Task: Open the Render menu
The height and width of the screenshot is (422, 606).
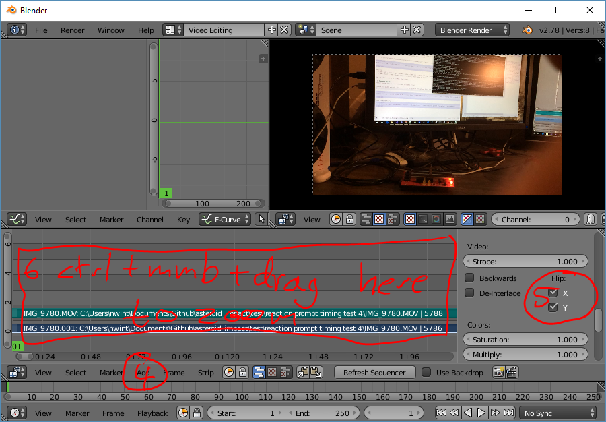Action: coord(72,30)
